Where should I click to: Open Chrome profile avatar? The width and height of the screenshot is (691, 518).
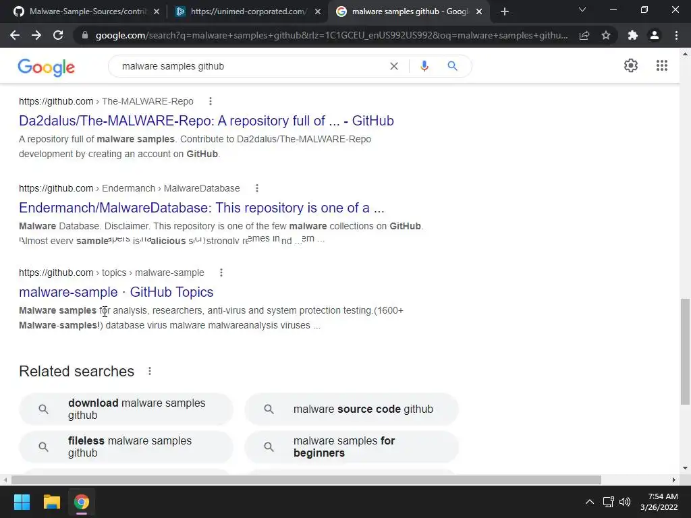[655, 35]
